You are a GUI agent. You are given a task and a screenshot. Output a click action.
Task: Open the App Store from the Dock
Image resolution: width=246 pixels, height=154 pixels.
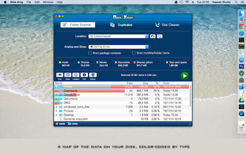(x=241, y=60)
